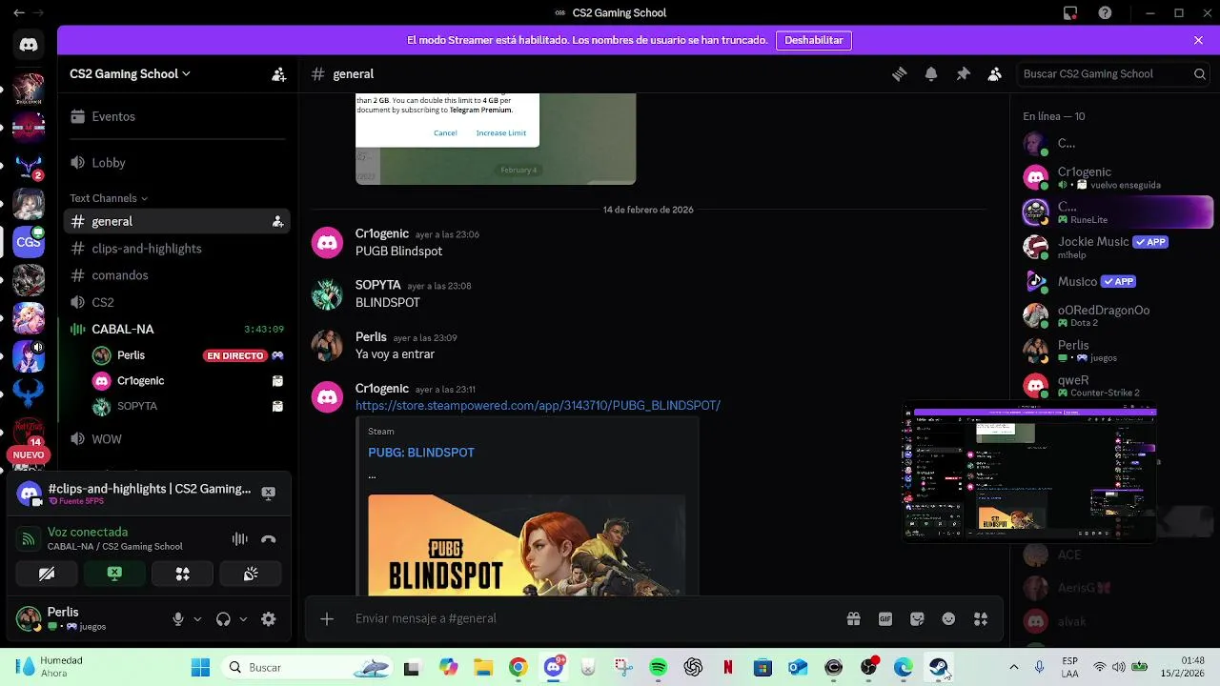The width and height of the screenshot is (1220, 686).
Task: Collapse the Text Channels category
Action: (108, 198)
